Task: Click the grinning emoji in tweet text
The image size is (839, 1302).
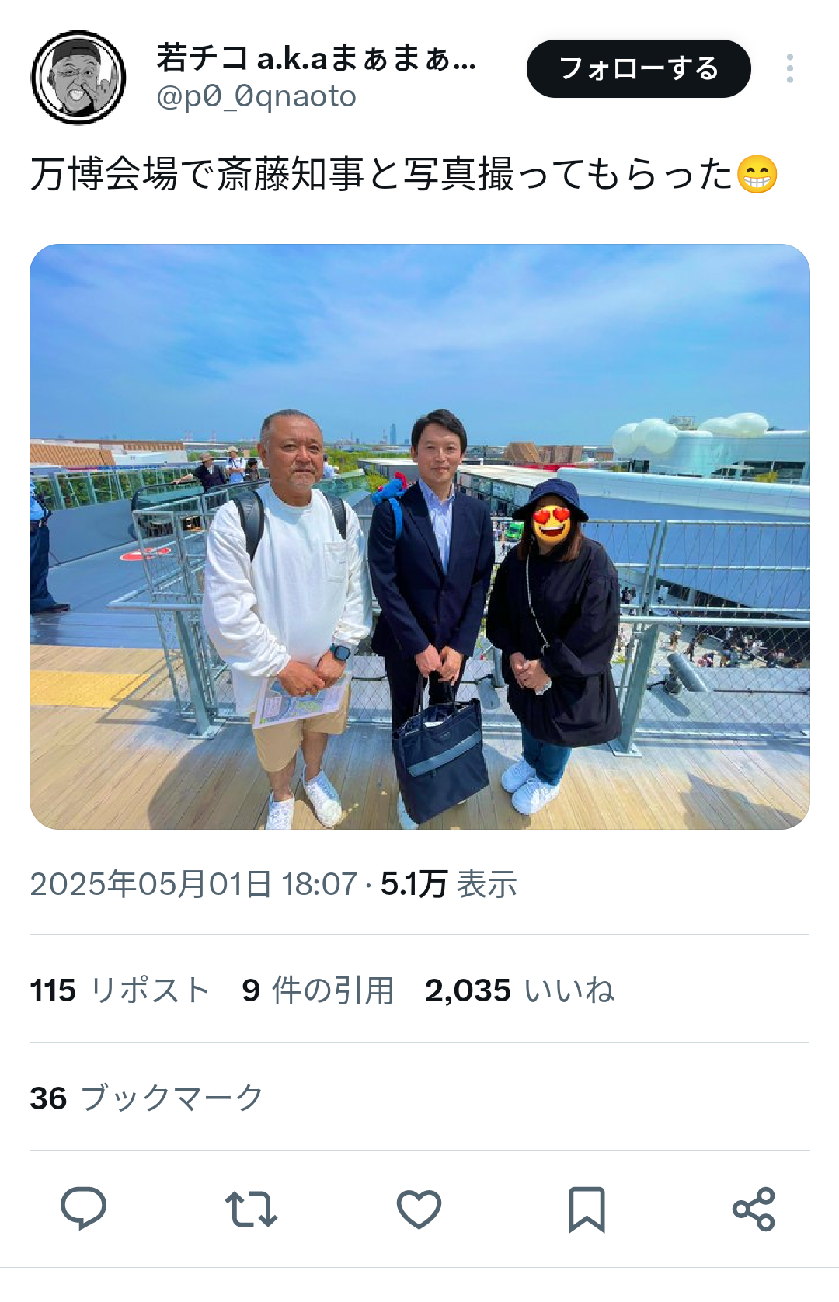Action: point(757,174)
